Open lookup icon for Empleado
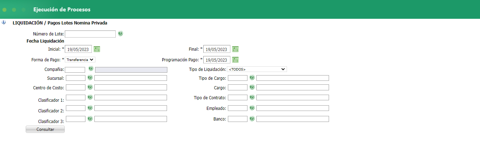This screenshot has height=162, width=480. click(252, 108)
